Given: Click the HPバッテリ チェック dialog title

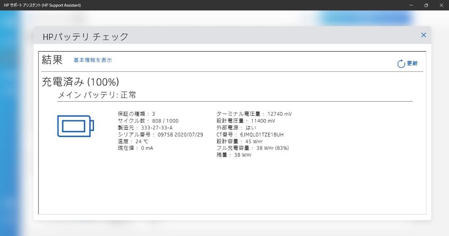Looking at the screenshot, I should [86, 36].
